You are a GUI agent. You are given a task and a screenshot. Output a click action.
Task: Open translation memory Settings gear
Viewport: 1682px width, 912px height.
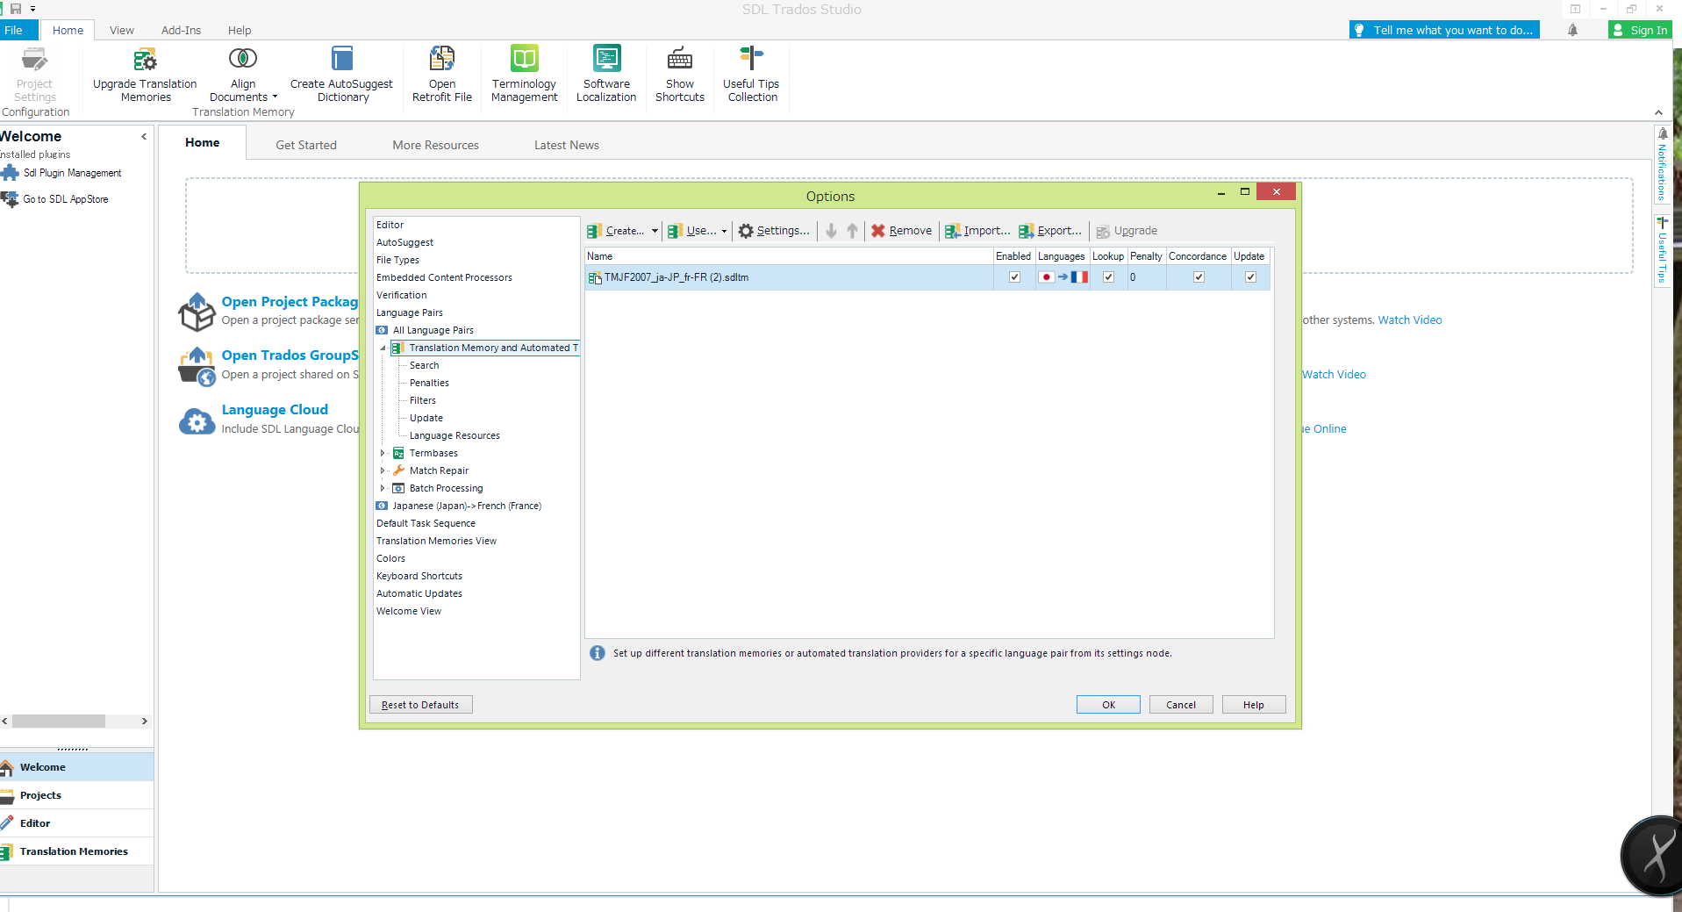[774, 231]
